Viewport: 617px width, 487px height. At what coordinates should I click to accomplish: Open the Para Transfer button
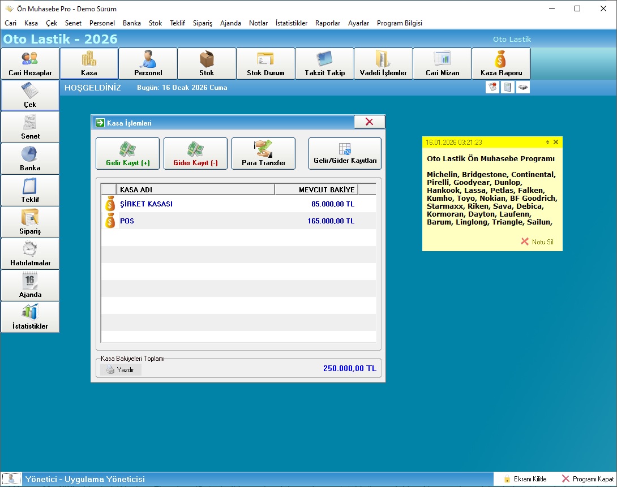(x=263, y=153)
